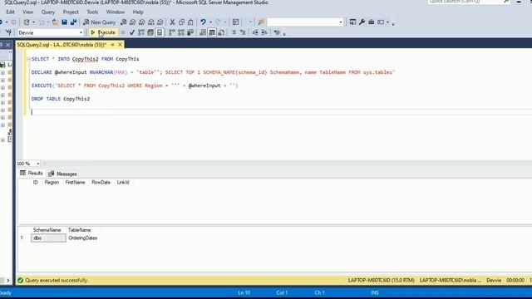Collapse the SELECT statement outline region
532x299 pixels.
coord(28,59)
